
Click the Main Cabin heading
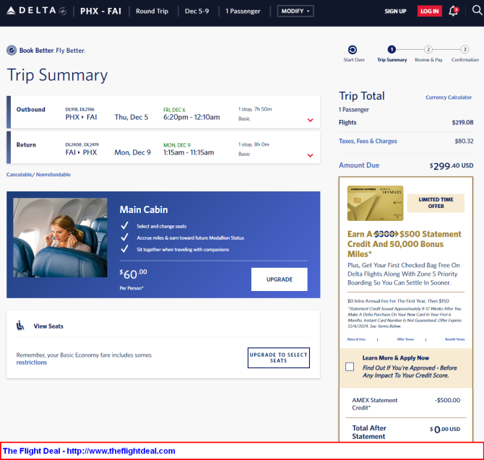144,210
